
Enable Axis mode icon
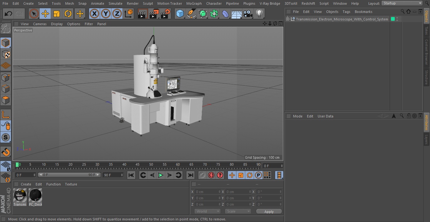point(6,115)
